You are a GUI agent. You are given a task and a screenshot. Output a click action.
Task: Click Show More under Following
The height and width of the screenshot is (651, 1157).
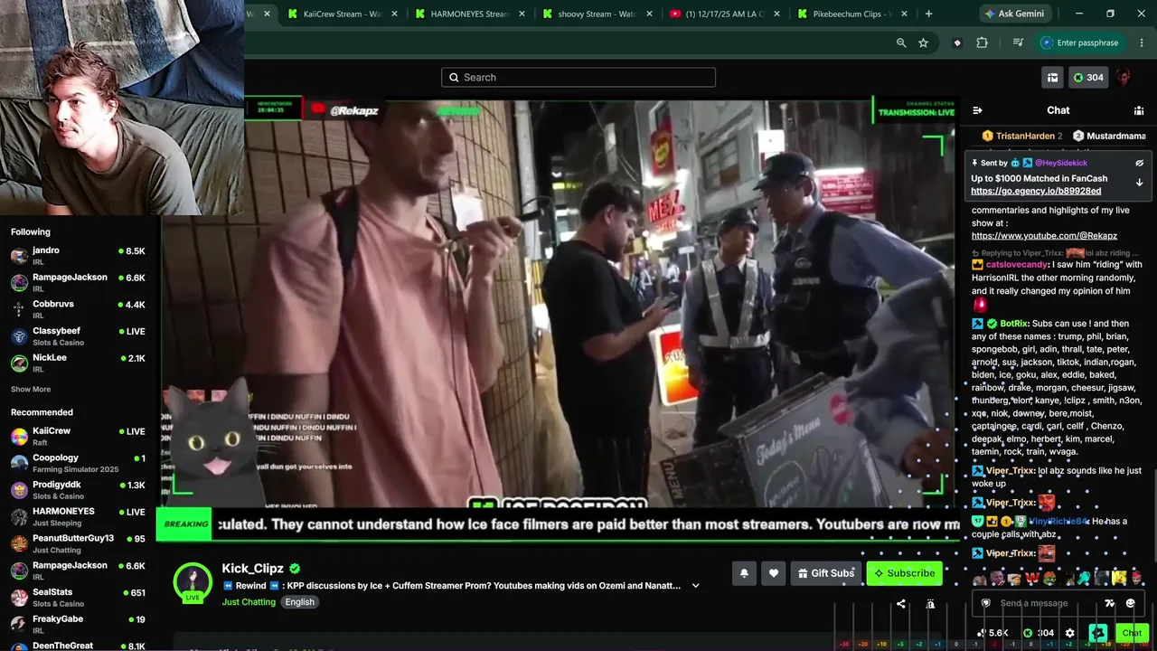tap(31, 389)
